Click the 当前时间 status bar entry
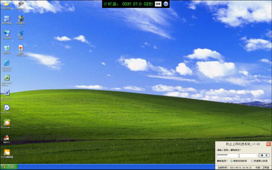 point(235,167)
